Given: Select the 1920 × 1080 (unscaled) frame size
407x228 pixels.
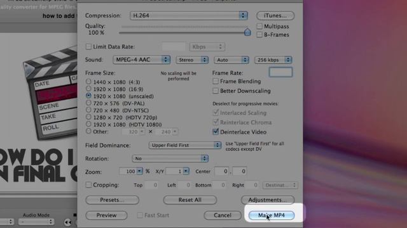Looking at the screenshot, I should [x=88, y=96].
